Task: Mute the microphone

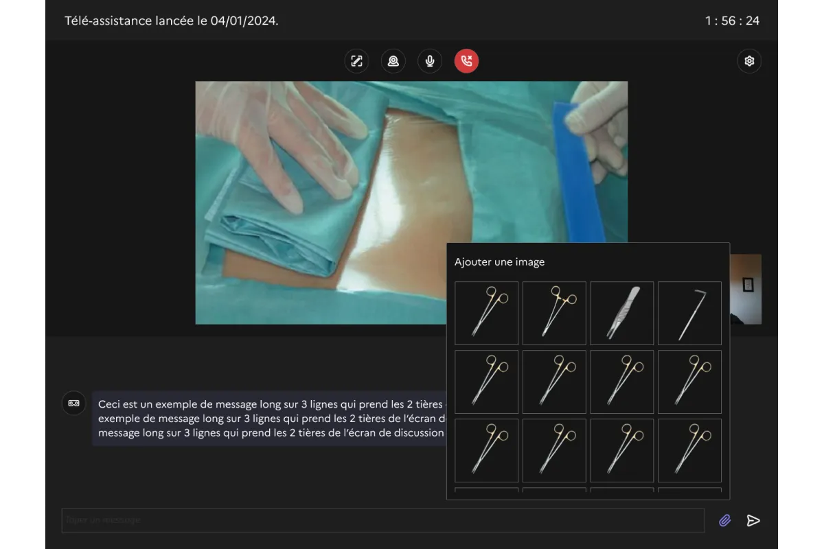Action: tap(430, 61)
